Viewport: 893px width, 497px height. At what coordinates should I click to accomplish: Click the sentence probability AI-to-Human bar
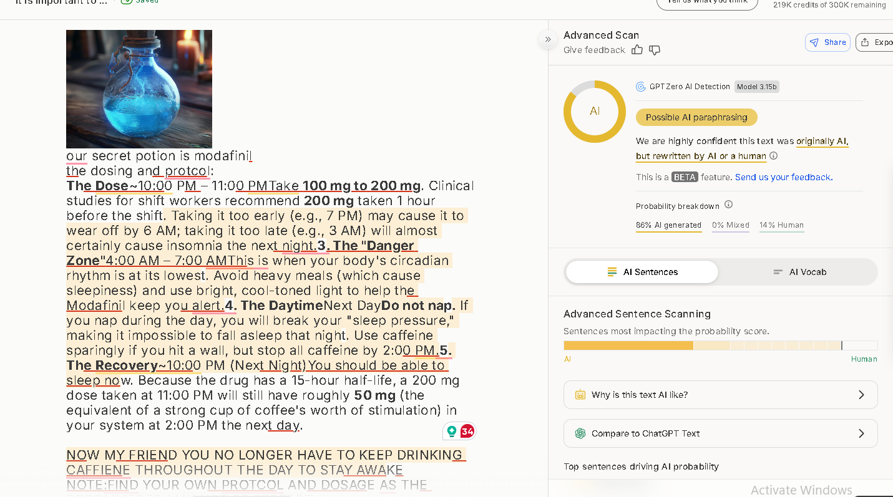click(x=720, y=345)
